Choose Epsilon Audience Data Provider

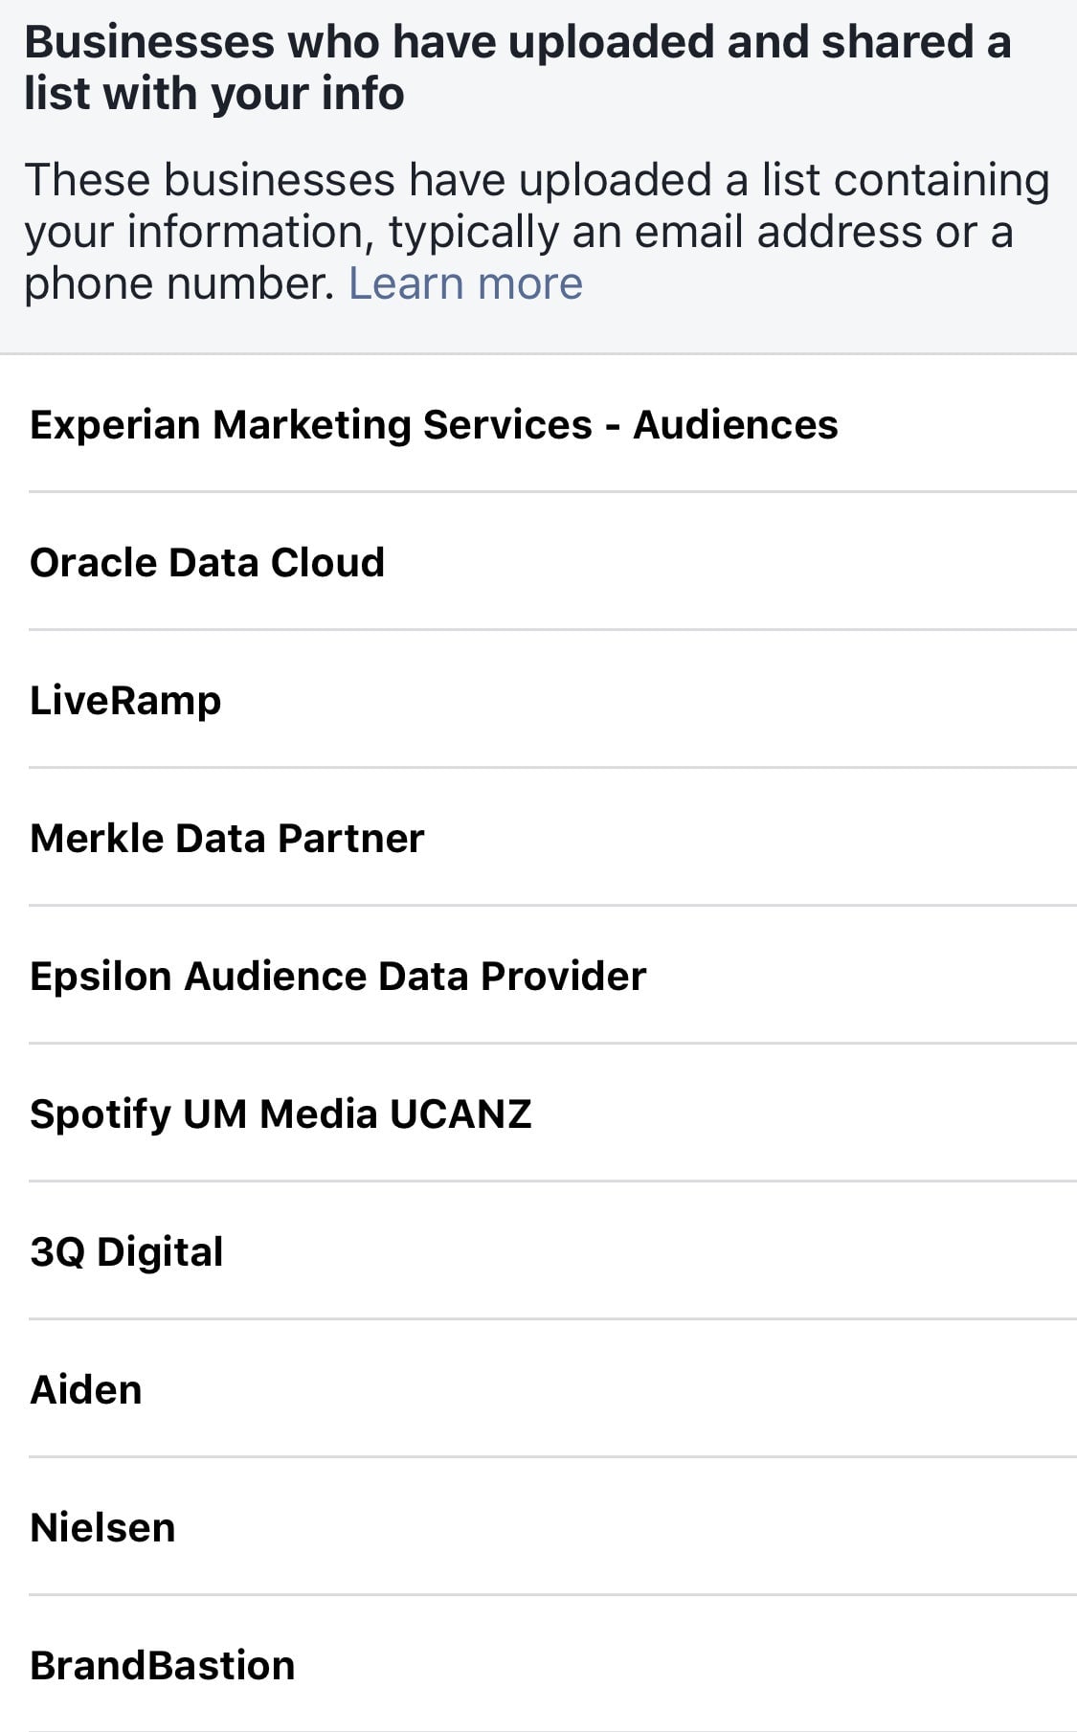pyautogui.click(x=338, y=977)
